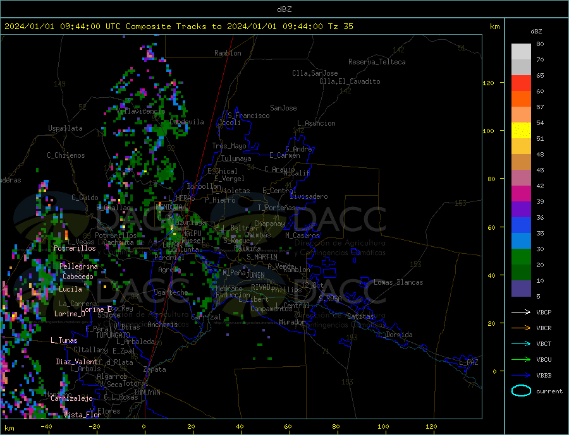Select the 57 dBZ light orange swatch

coord(521,114)
